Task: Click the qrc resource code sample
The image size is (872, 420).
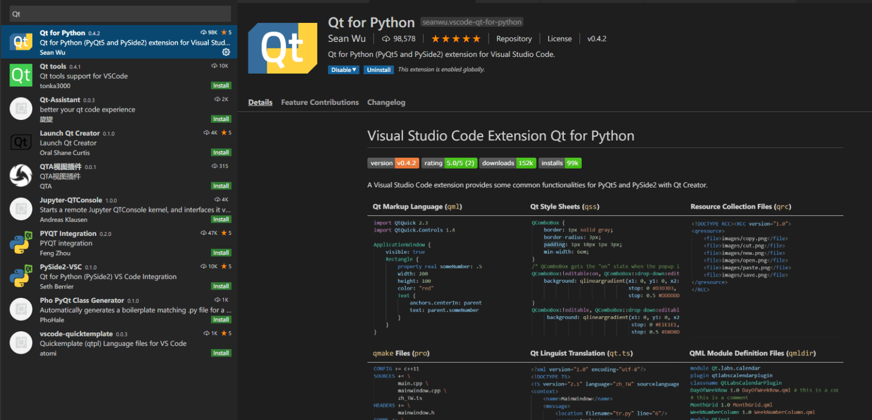Action: coord(764,277)
